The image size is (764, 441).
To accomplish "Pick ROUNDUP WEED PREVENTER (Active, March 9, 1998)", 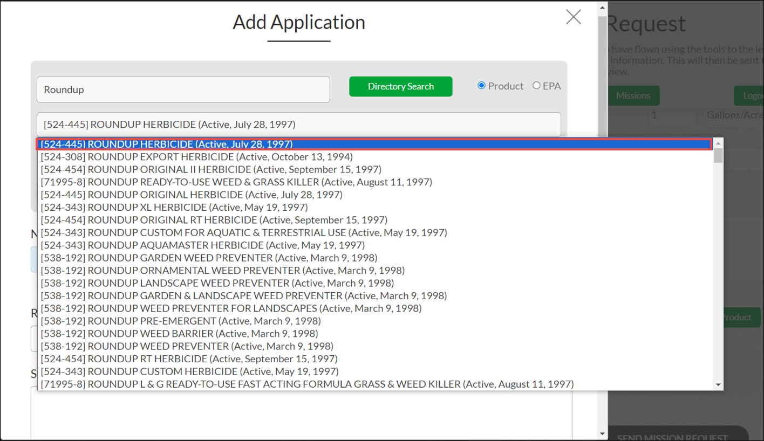I will tap(375, 347).
